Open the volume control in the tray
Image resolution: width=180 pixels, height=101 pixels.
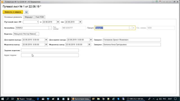pyautogui.click(x=160, y=99)
